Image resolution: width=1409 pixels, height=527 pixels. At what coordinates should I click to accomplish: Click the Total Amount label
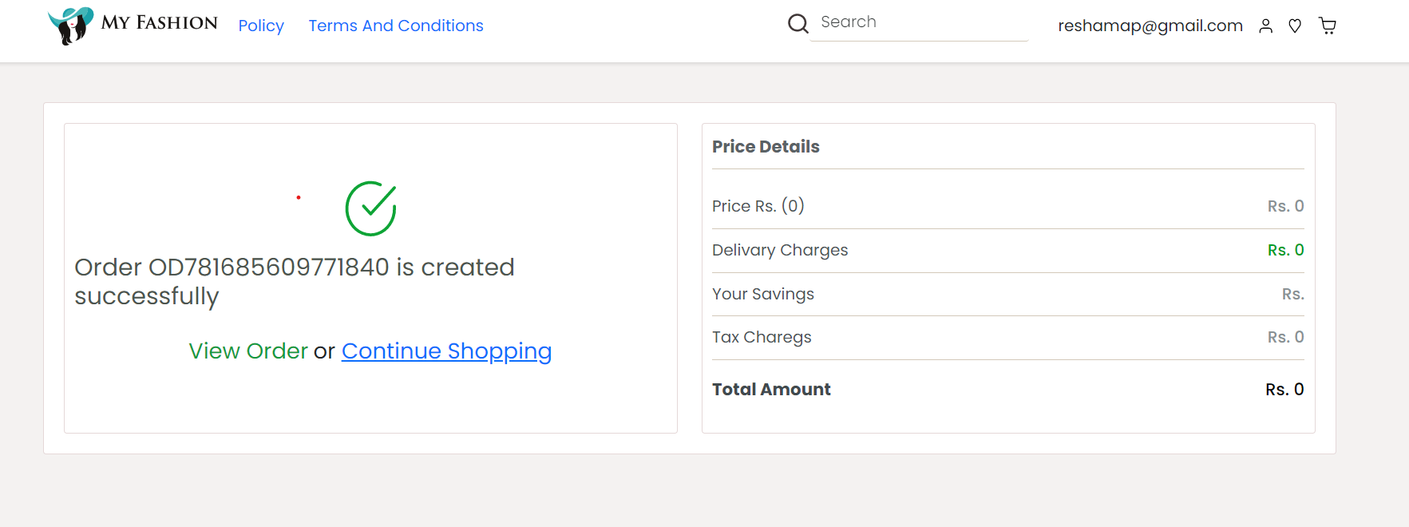771,389
